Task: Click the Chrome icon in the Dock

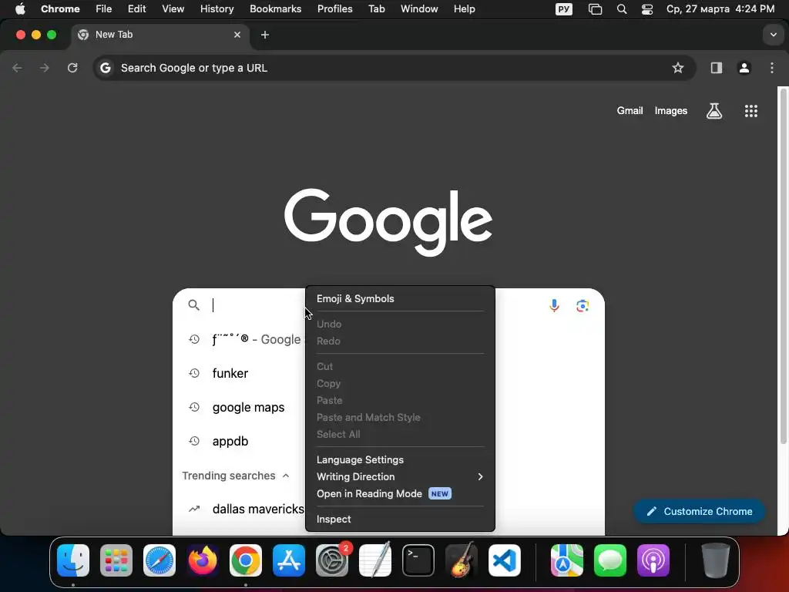Action: 246,560
